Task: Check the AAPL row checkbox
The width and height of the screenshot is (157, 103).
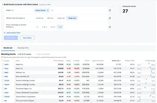Action: click(3, 64)
